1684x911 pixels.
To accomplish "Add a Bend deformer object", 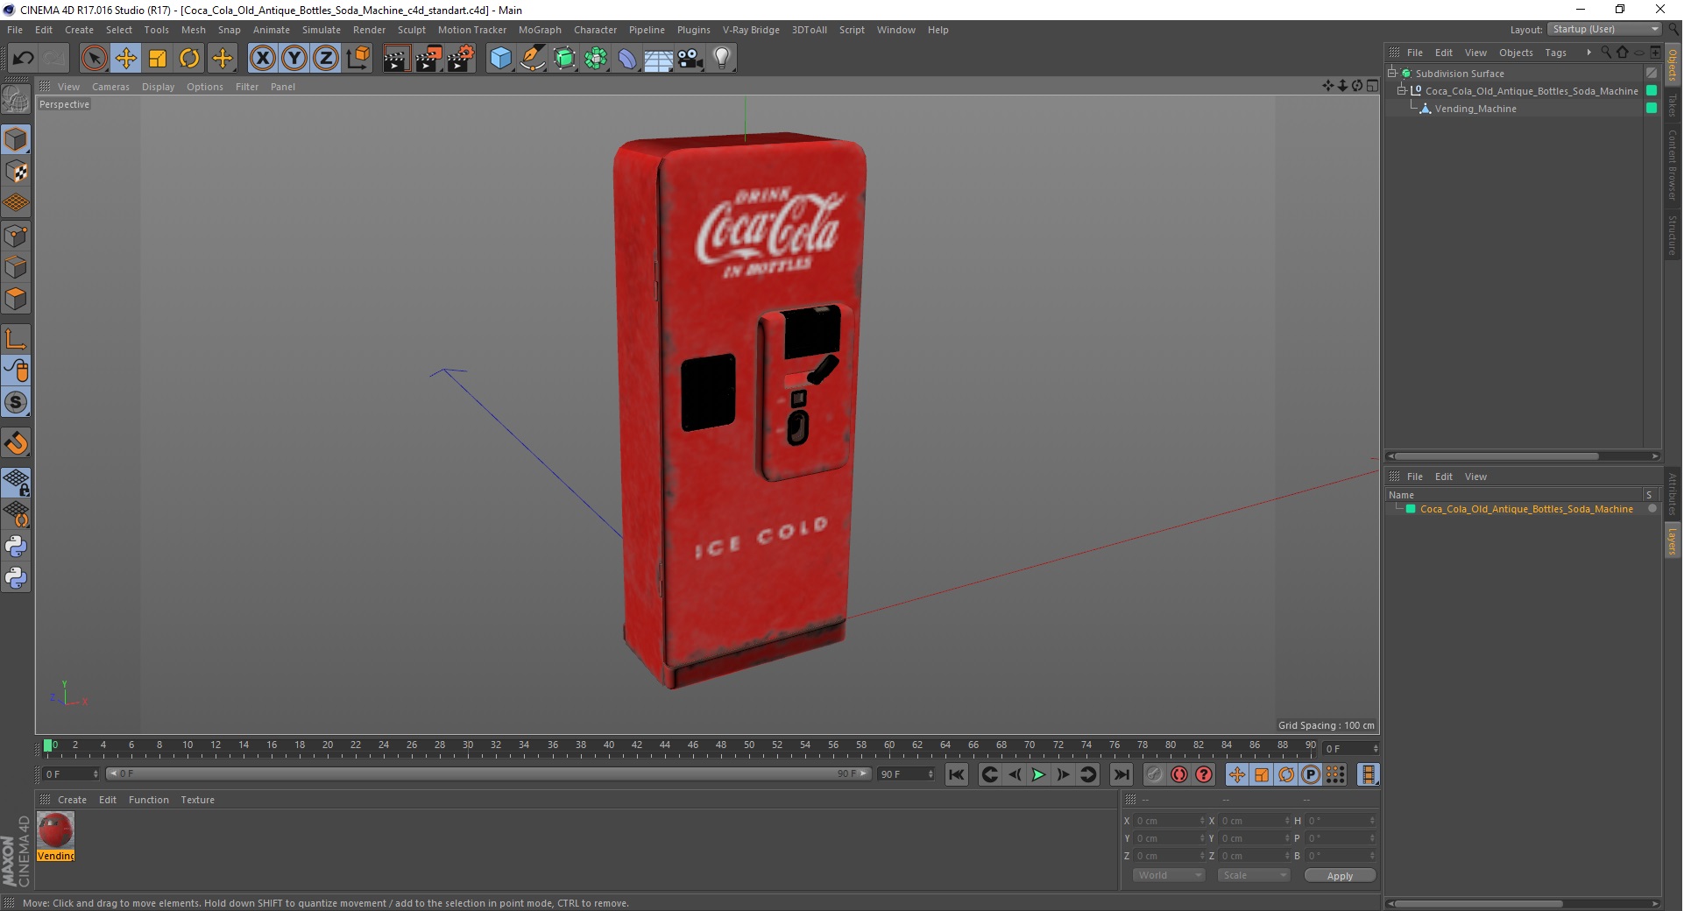I will click(628, 59).
